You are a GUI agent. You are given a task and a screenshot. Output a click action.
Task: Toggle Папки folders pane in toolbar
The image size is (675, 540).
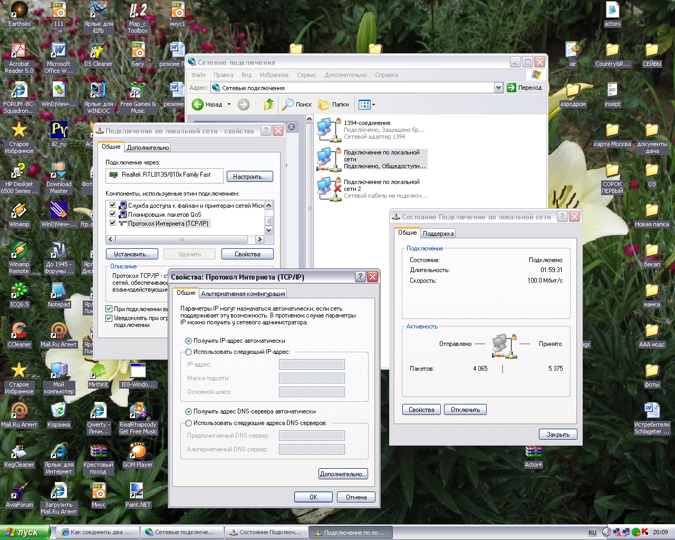[333, 104]
